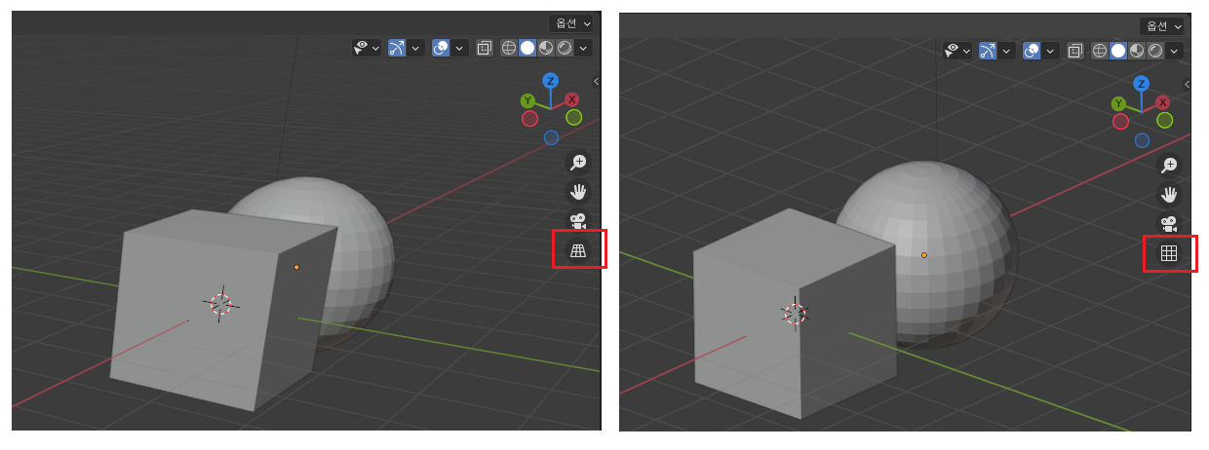Select Solid shading in right viewport

(x=1118, y=50)
